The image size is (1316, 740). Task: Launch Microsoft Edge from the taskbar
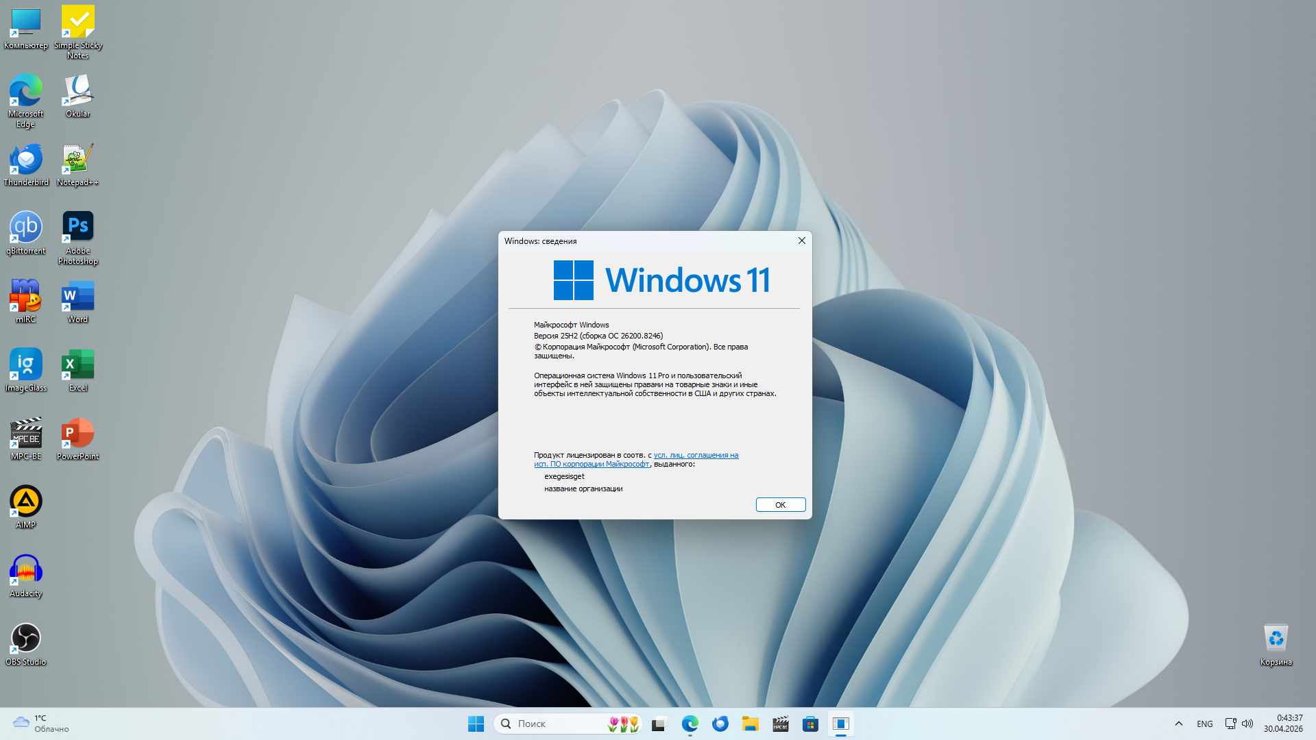pyautogui.click(x=690, y=724)
